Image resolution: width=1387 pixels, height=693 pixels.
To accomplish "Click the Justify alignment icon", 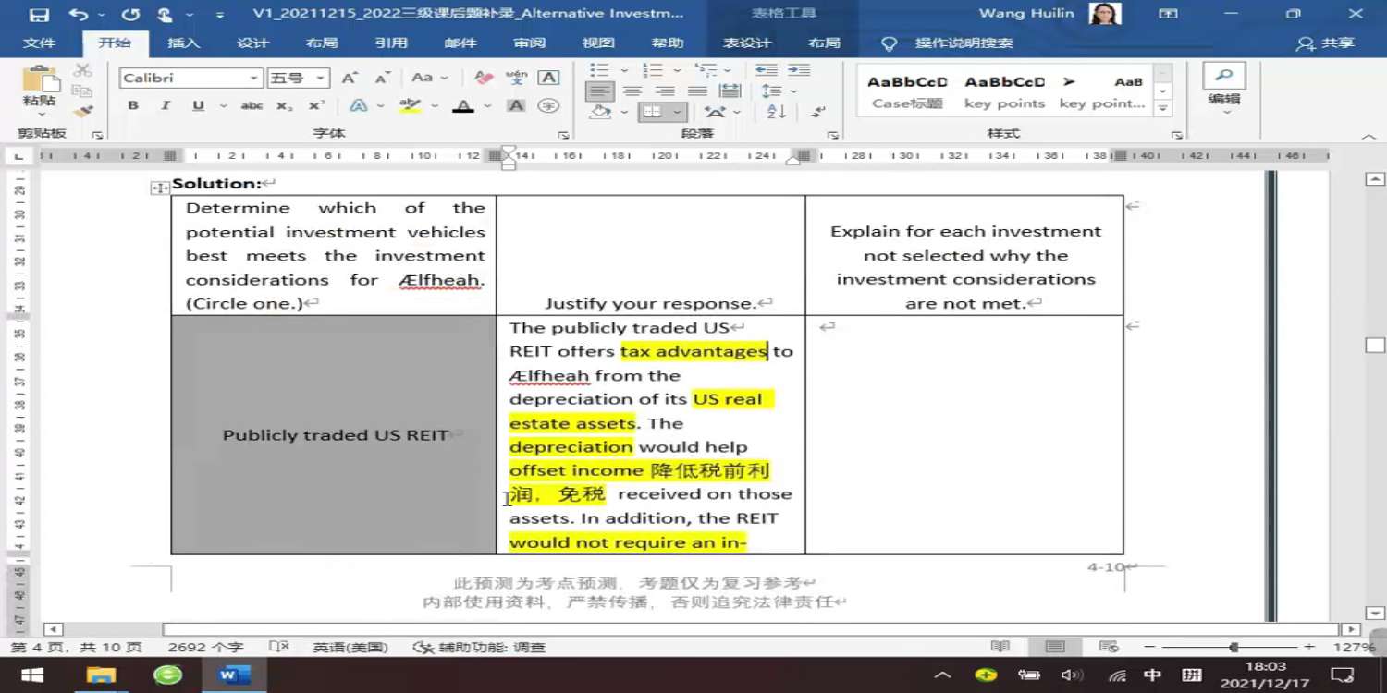I will 697,91.
